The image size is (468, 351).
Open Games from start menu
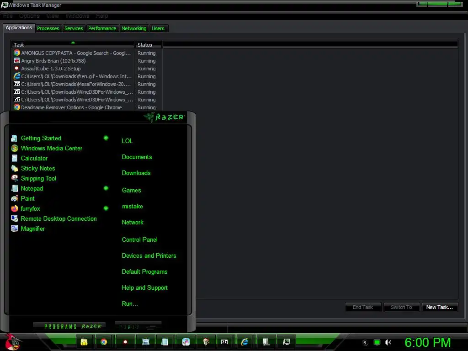[131, 191]
